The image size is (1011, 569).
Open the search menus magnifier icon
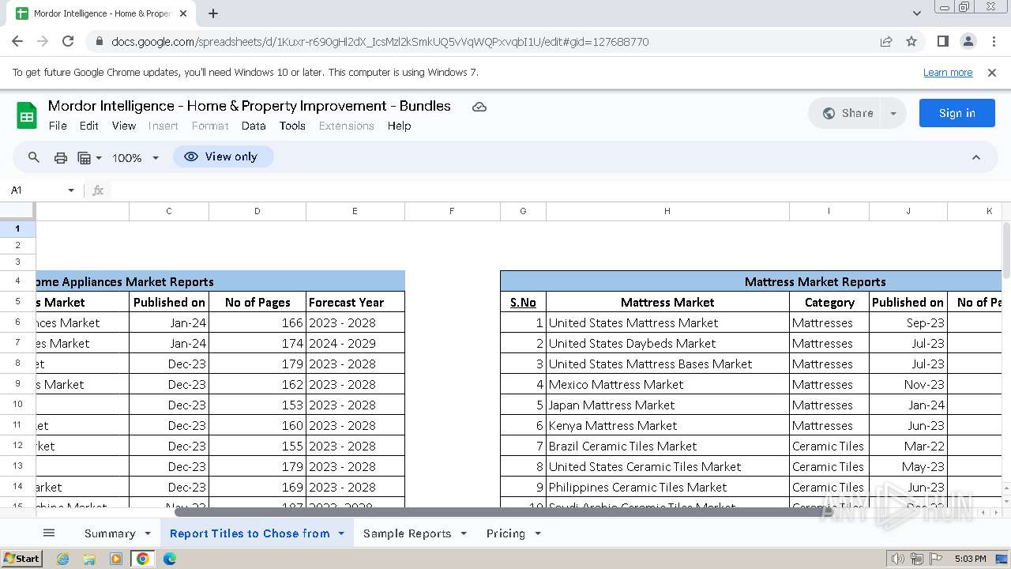tap(34, 157)
